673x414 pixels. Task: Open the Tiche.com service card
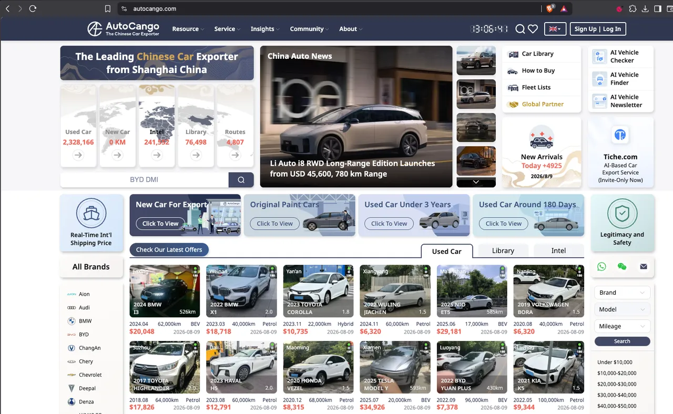tap(620, 152)
